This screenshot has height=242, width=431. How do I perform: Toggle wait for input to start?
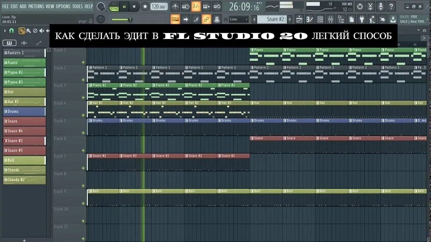tap(186, 6)
